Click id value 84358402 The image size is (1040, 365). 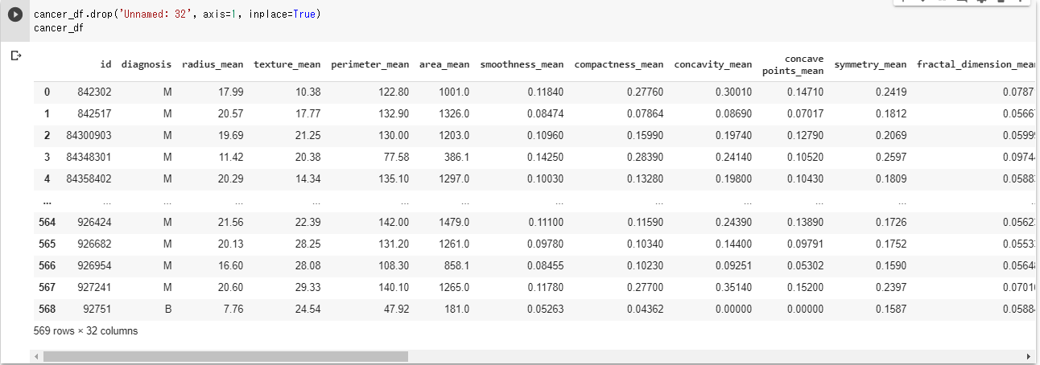click(x=89, y=179)
